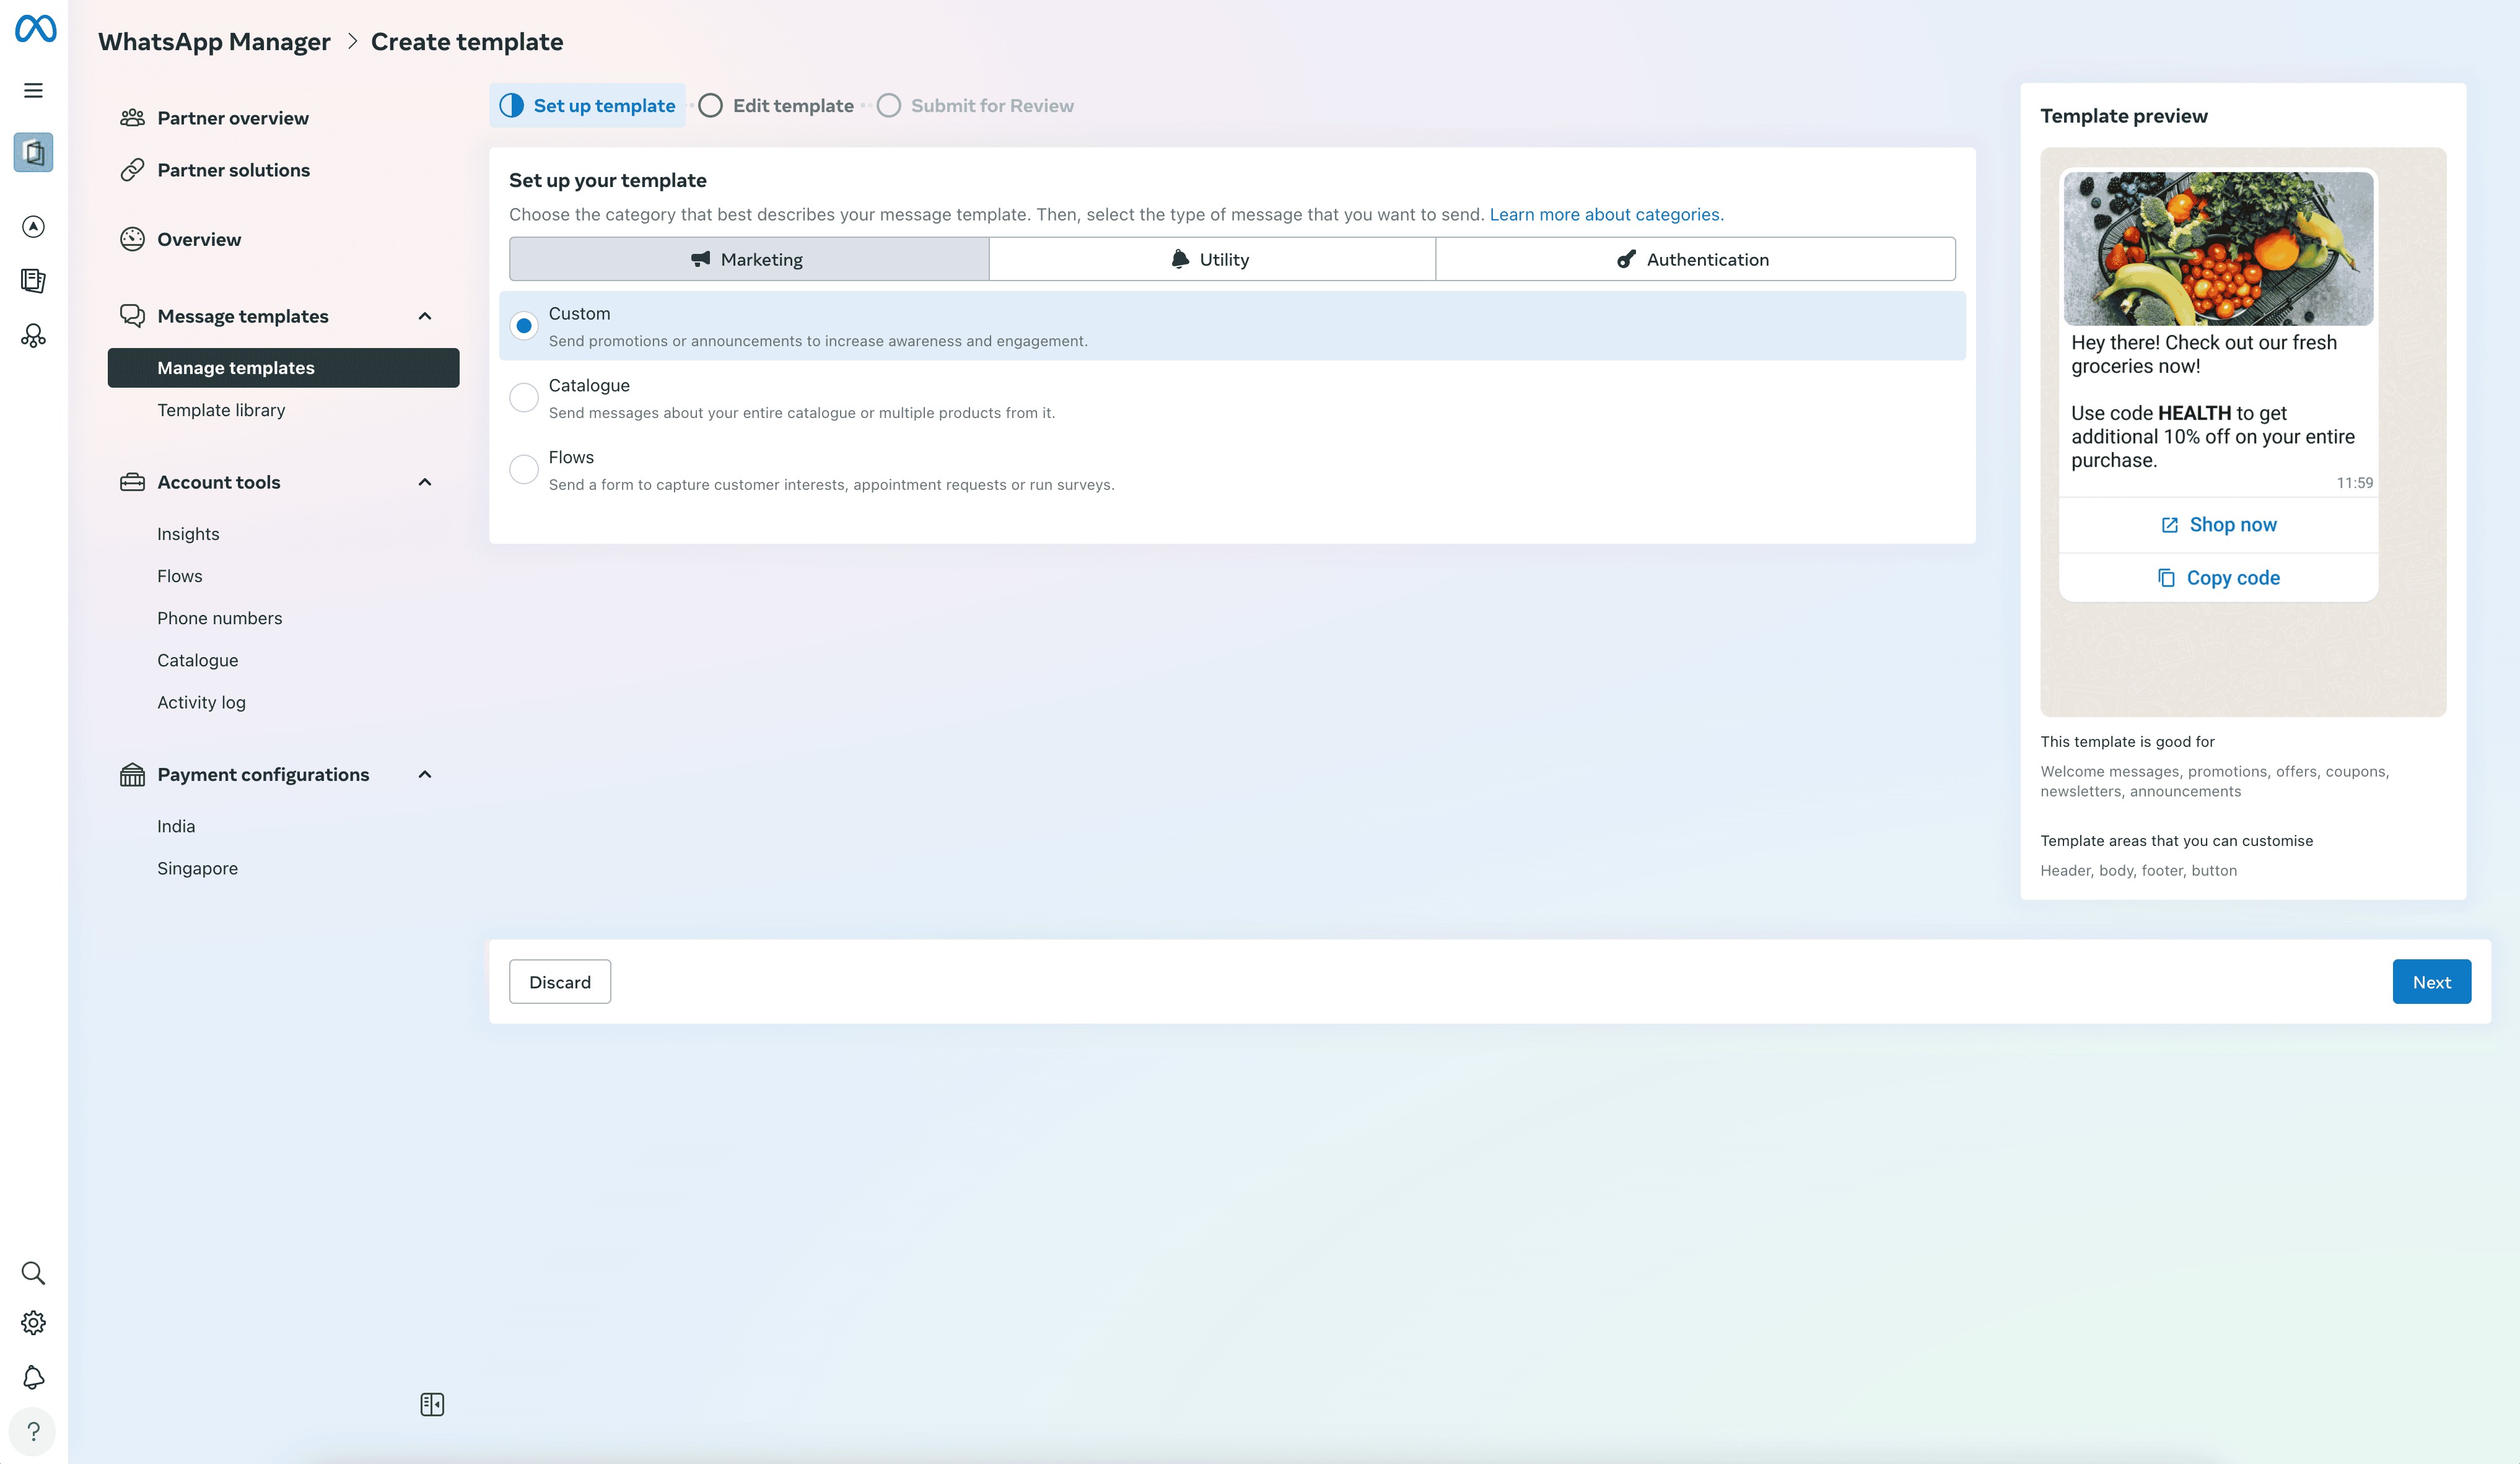The width and height of the screenshot is (2520, 1464).
Task: Click the Partner solutions text label
Action: point(234,170)
